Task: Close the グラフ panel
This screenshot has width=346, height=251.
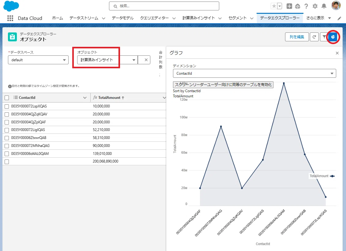Action: [337, 53]
